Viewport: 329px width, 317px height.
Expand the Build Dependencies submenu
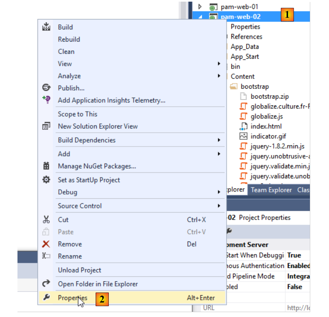click(x=219, y=140)
